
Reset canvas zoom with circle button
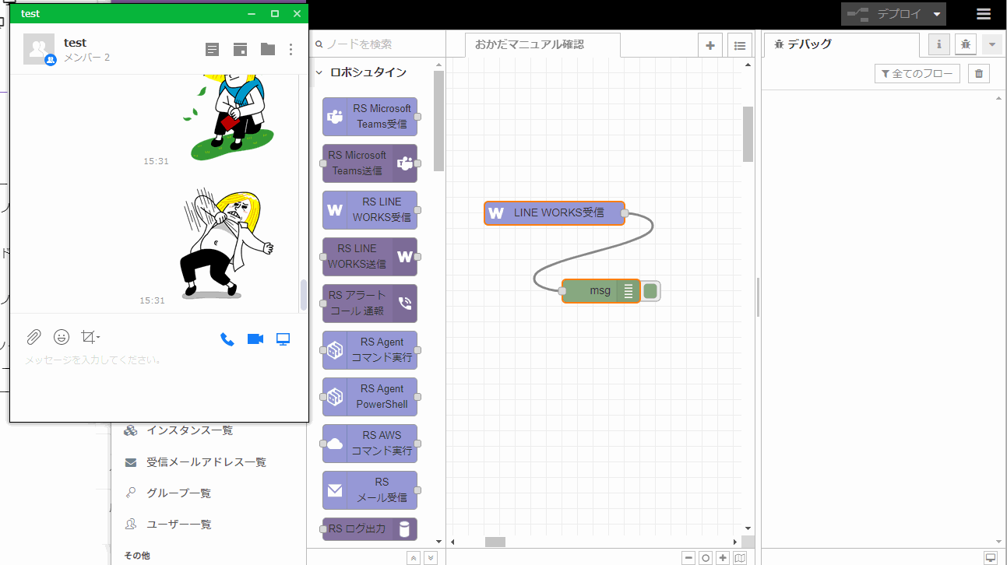[706, 558]
